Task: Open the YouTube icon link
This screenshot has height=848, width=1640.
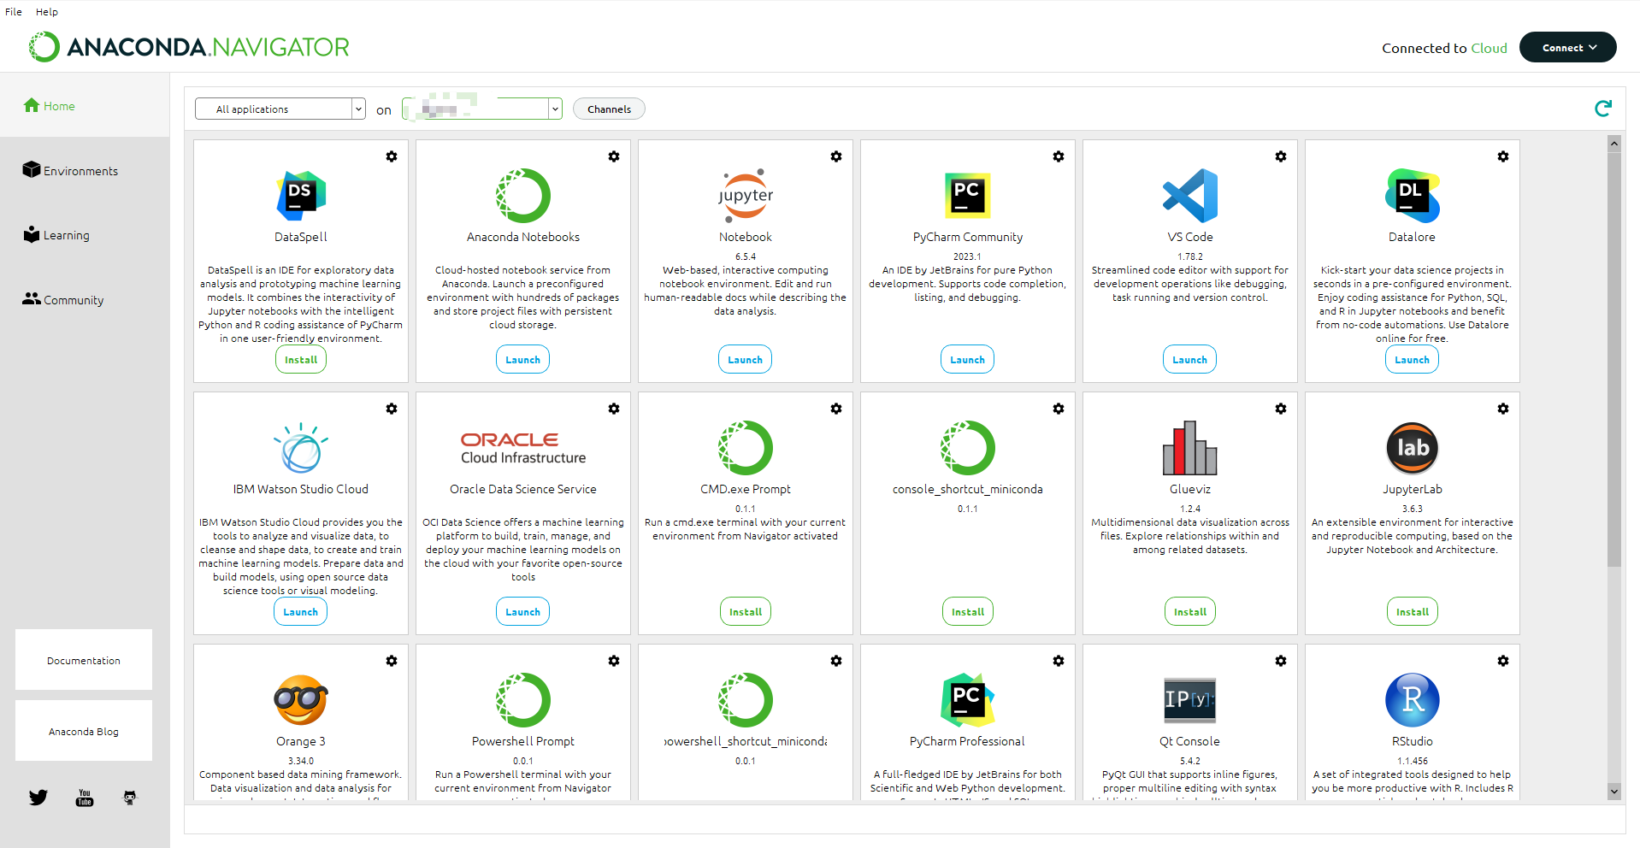Action: (x=85, y=798)
